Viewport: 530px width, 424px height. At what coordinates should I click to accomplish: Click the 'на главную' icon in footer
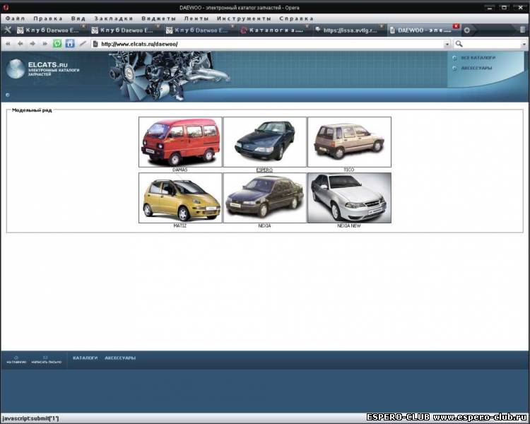click(x=16, y=358)
